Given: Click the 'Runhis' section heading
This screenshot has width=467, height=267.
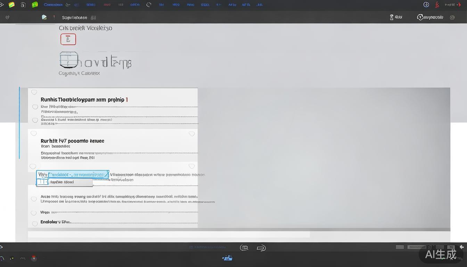Looking at the screenshot, I should click(84, 100).
